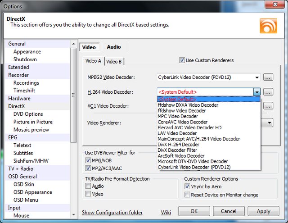Open Extended settings section
The width and height of the screenshot is (288, 223).
37,67
